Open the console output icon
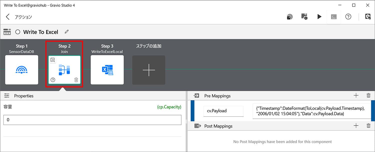This screenshot has width=375, height=152. point(334,17)
